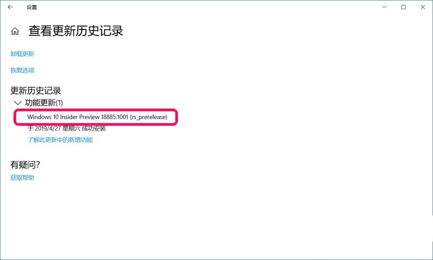
Task: Open the 了解此更新中的新增功能 link
Action: pos(60,140)
